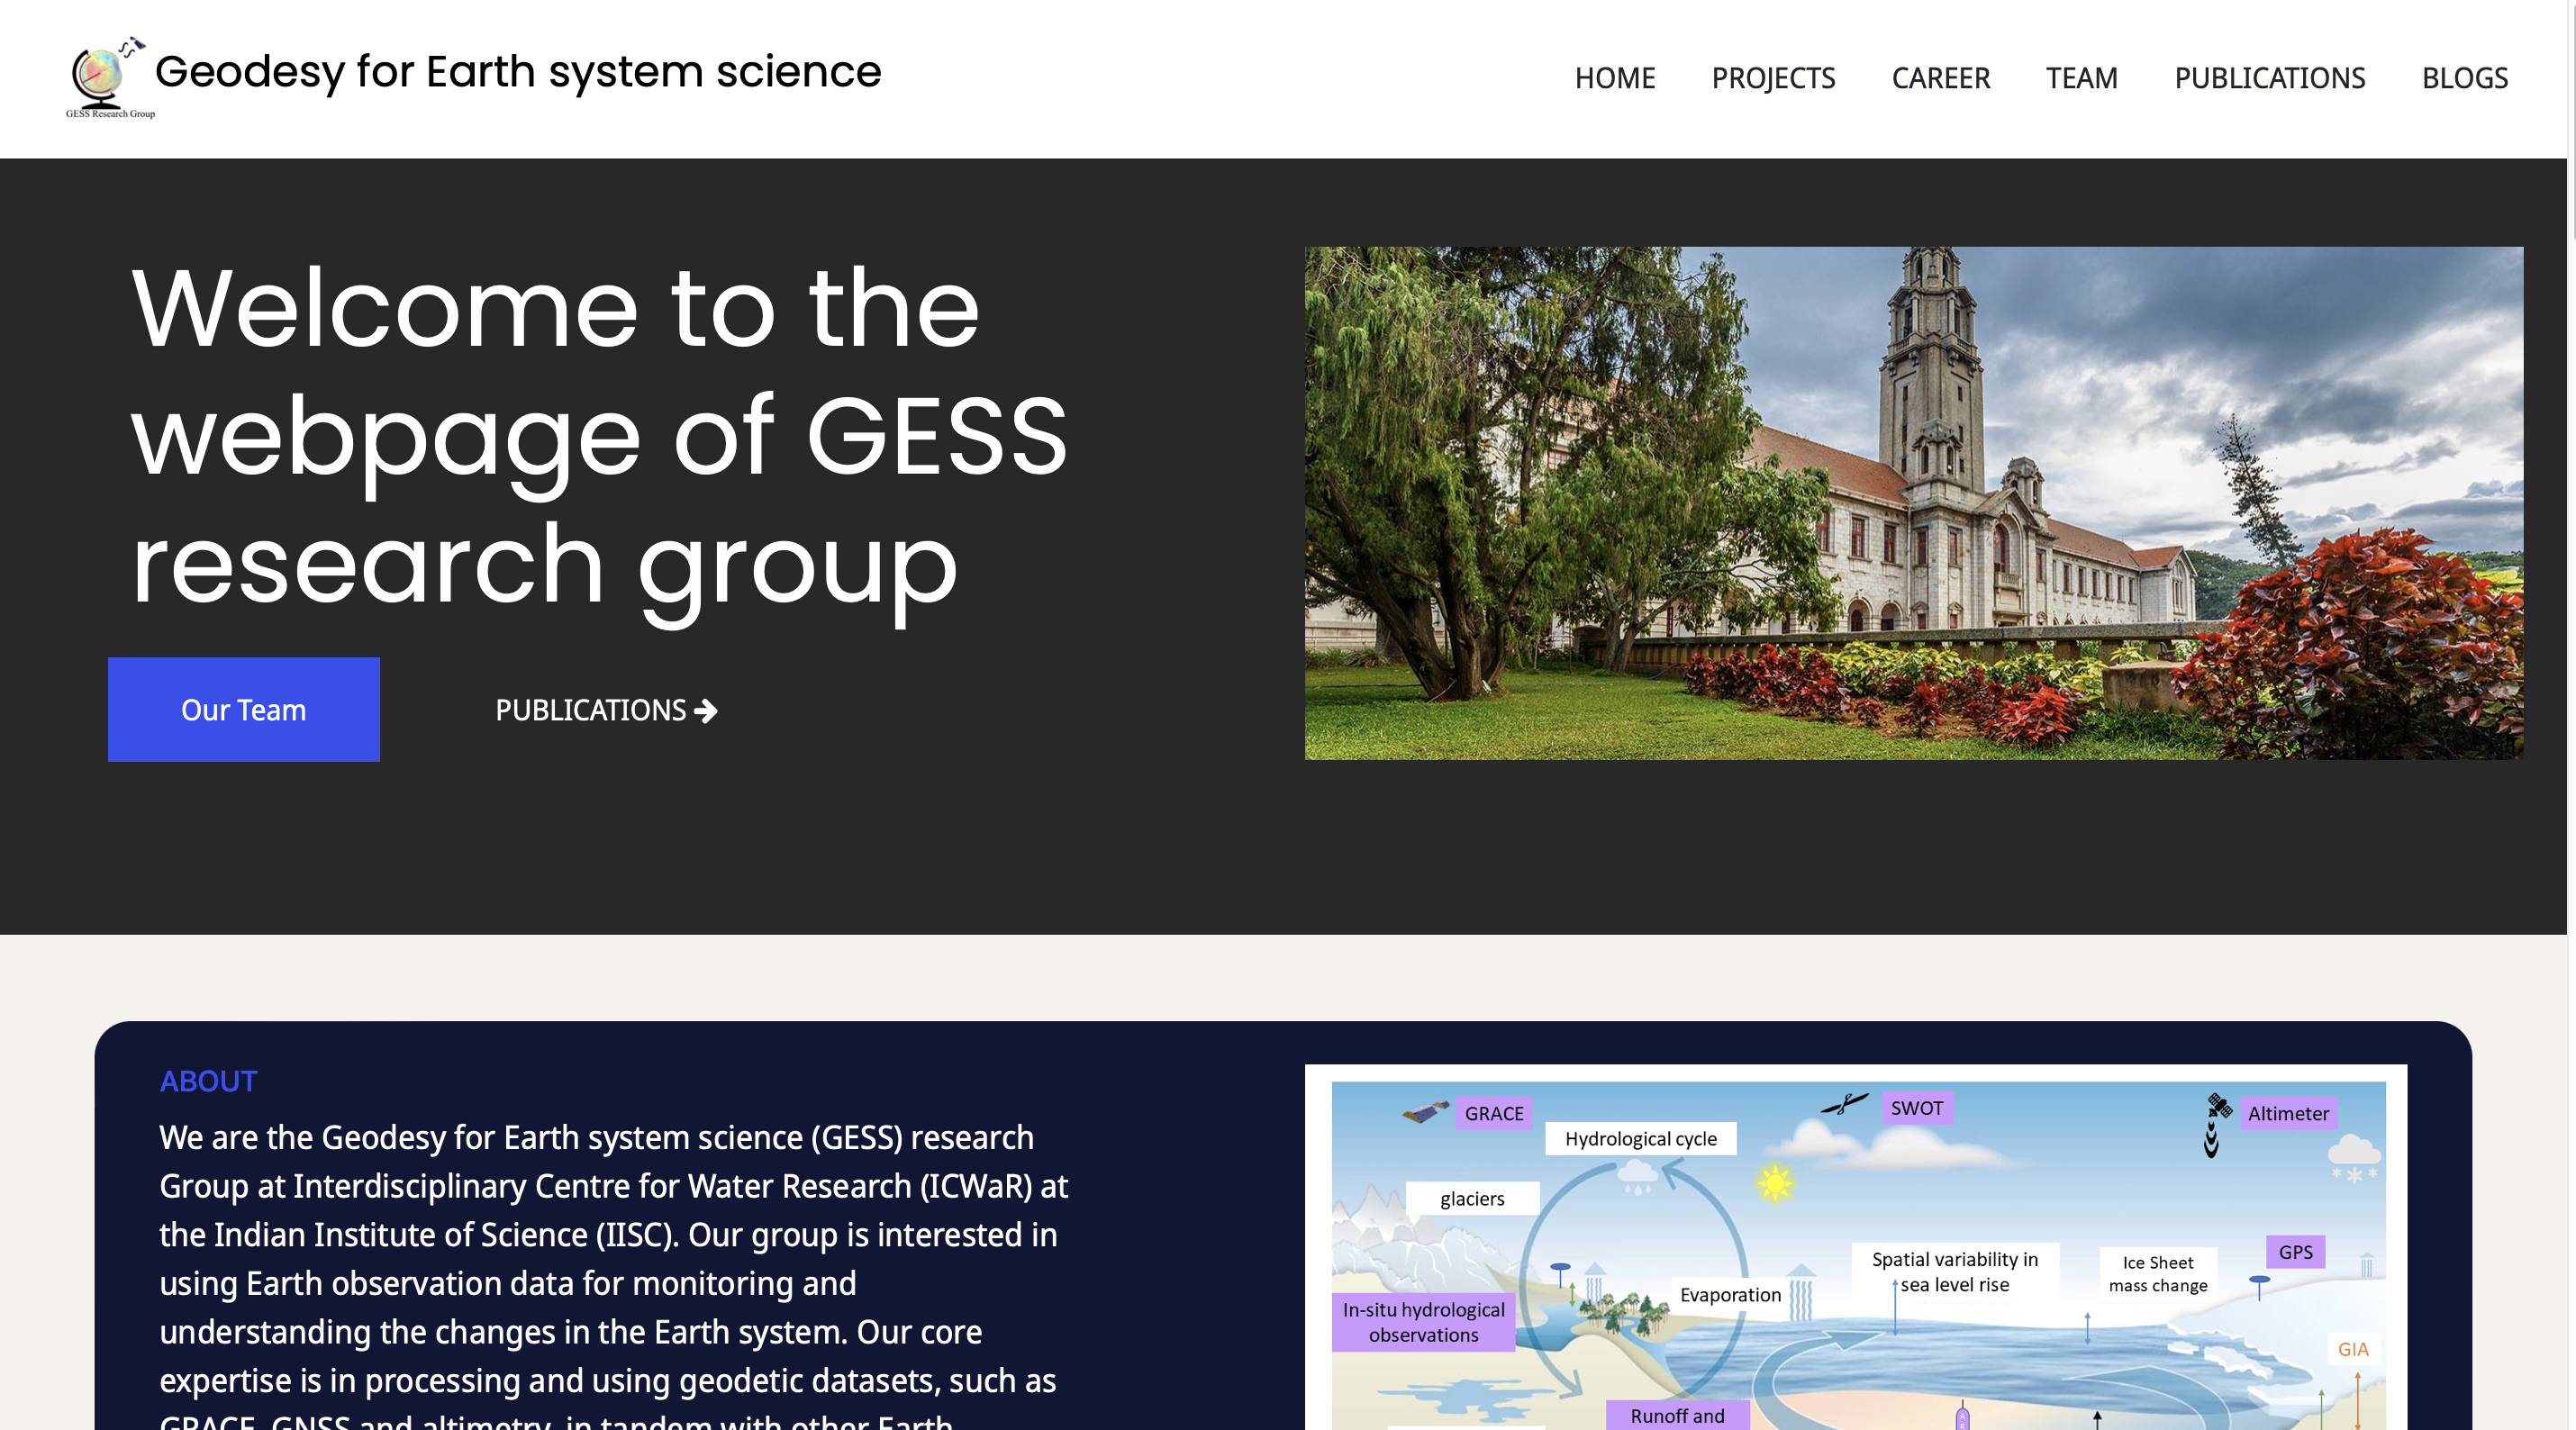This screenshot has width=2576, height=1430.
Task: Click the Geodesy for Earth system science title
Action: [x=518, y=72]
